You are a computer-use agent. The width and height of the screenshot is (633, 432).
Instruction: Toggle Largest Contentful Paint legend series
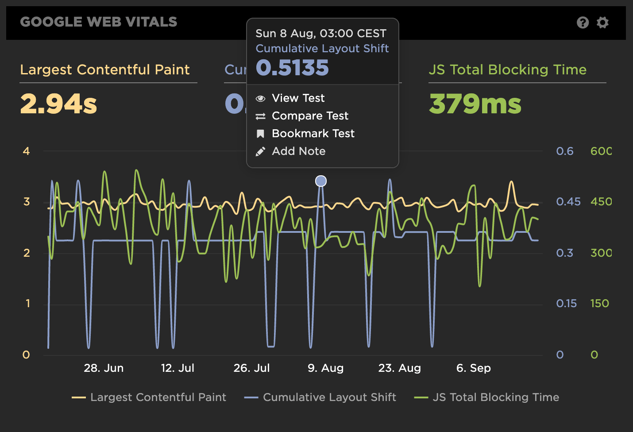tap(149, 397)
